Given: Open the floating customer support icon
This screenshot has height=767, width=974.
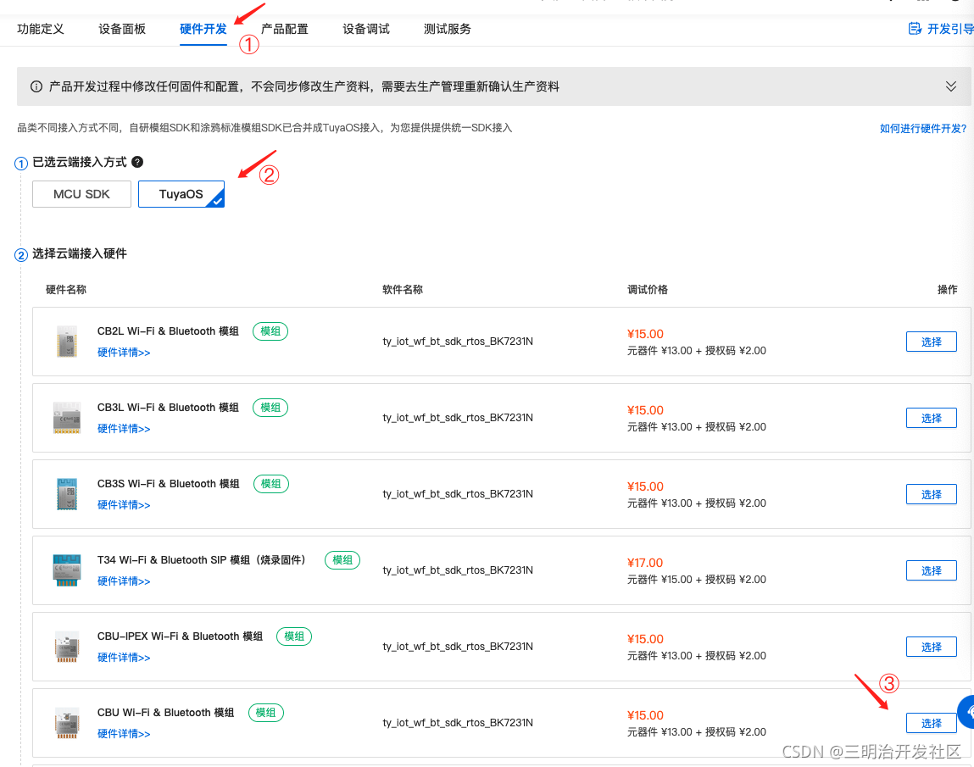Looking at the screenshot, I should 966,712.
